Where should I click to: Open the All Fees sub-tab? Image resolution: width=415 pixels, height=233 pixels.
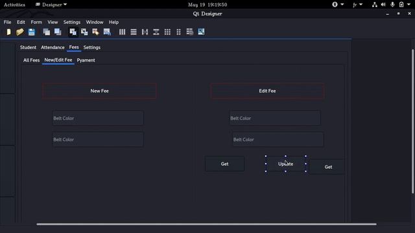tap(31, 60)
